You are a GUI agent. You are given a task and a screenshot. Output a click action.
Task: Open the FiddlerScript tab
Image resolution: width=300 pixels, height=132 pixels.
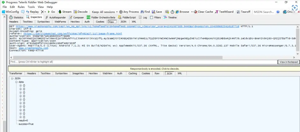pos(127,17)
